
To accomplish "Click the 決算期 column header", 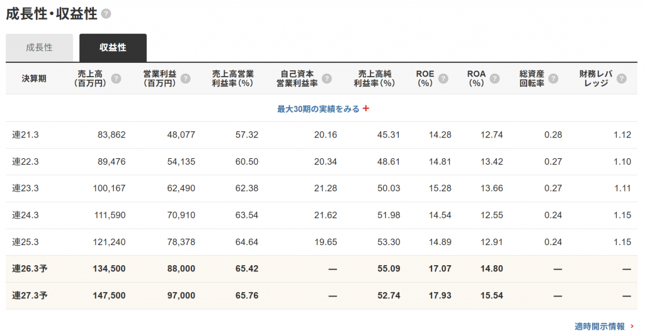I will pyautogui.click(x=33, y=79).
